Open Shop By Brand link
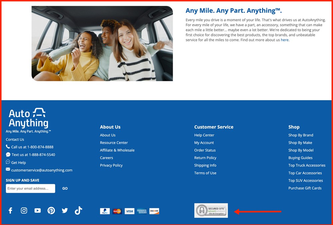The height and width of the screenshot is (225, 333). pyautogui.click(x=301, y=135)
